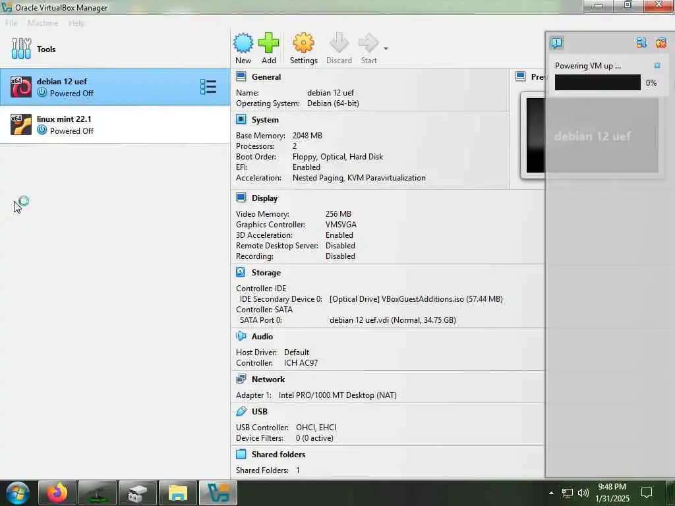This screenshot has width=675, height=506.
Task: Select the Tools icon in sidebar
Action: pyautogui.click(x=21, y=49)
